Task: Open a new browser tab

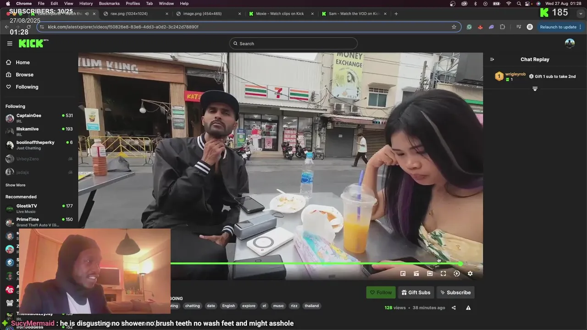Action: (x=396, y=14)
